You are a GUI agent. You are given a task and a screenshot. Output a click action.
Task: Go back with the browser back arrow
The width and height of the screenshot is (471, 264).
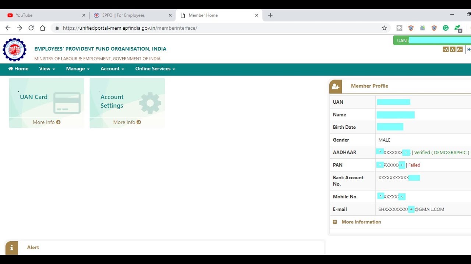point(8,28)
